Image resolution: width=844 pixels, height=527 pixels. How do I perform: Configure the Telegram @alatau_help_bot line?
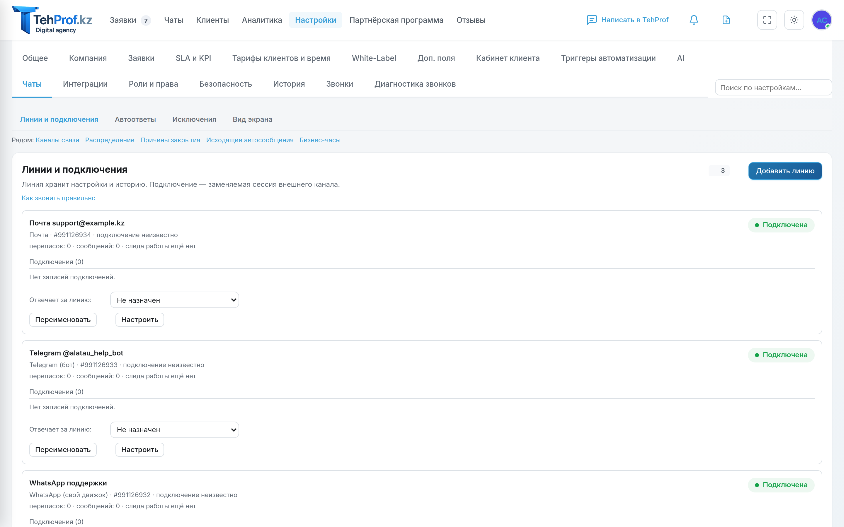click(x=139, y=450)
